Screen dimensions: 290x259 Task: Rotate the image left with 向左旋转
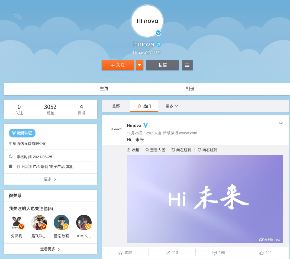[x=181, y=150]
